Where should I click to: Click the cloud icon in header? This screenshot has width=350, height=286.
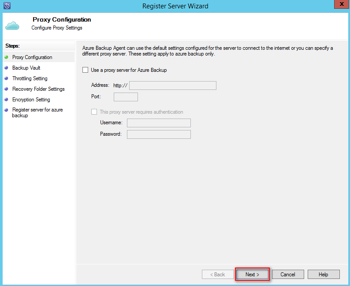pyautogui.click(x=12, y=26)
